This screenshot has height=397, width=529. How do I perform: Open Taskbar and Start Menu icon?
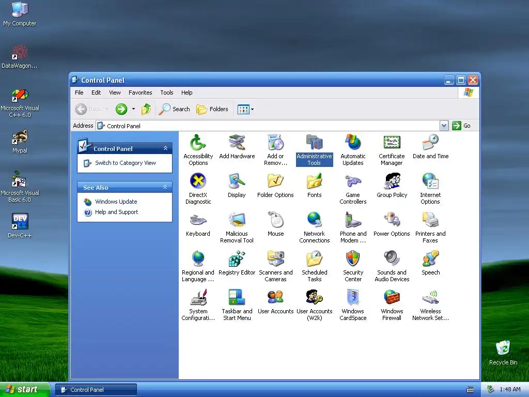tap(237, 305)
